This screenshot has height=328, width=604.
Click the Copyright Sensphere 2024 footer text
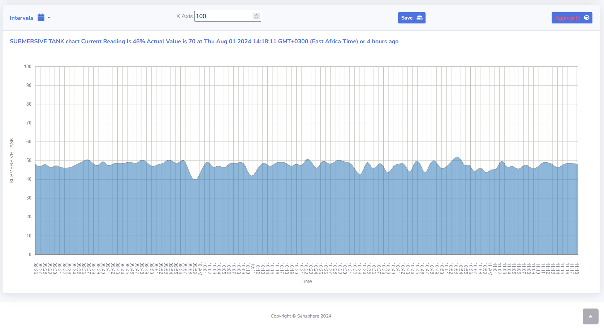tap(301, 316)
